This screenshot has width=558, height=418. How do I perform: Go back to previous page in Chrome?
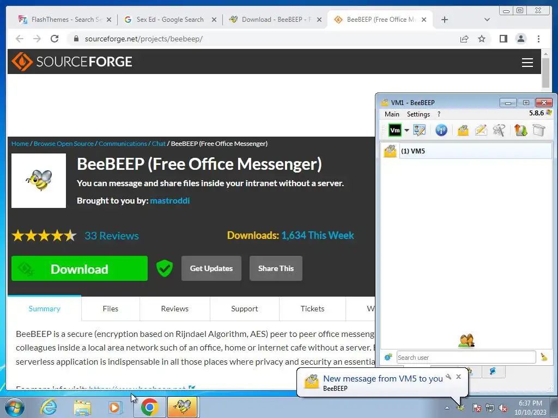(x=20, y=39)
